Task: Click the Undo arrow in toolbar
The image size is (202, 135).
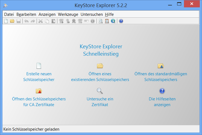Action: [x=27, y=21]
